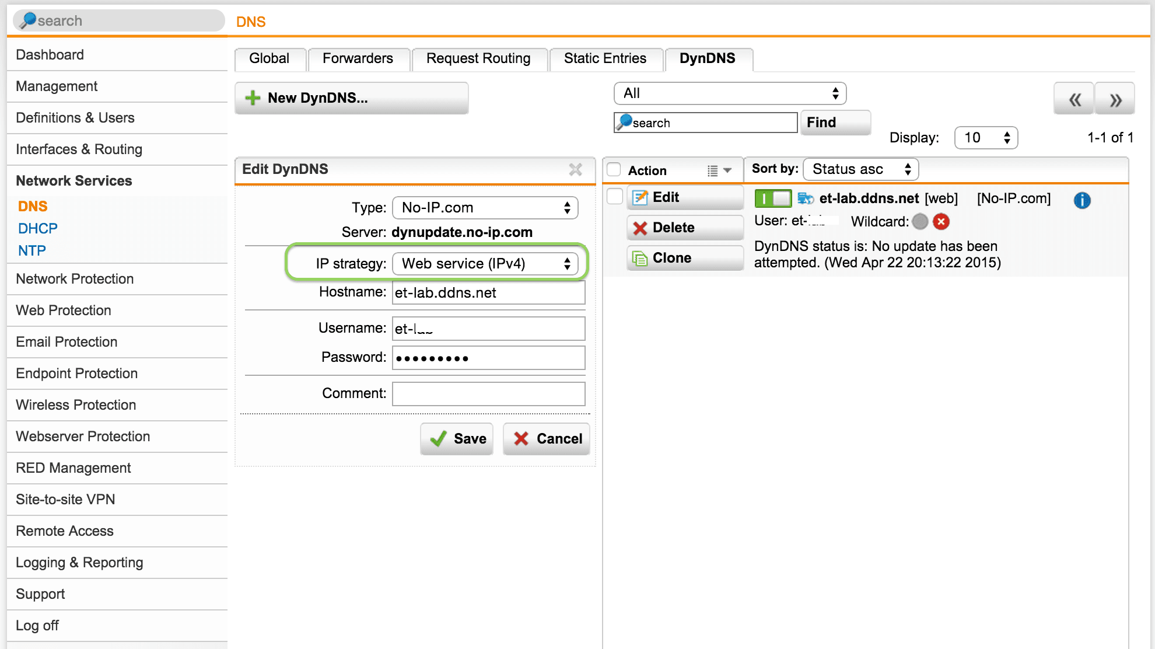
Task: Click Clone for et-lab.ddns.net
Action: [685, 258]
